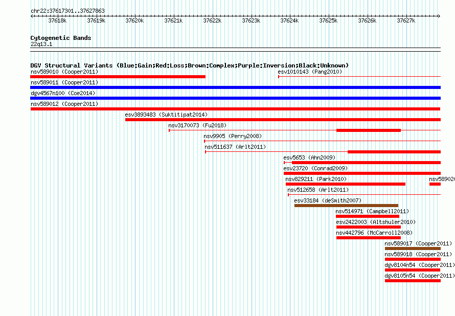Click the 37620k ruler position label
Screen dimensions: 455x316
[x=134, y=21]
